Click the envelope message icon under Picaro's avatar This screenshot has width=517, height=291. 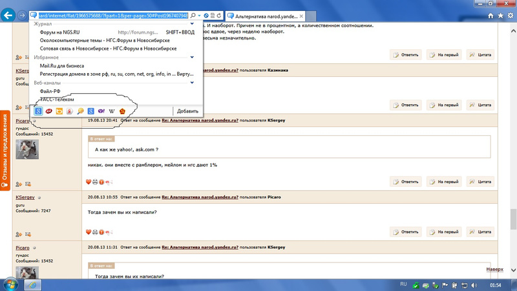click(28, 184)
